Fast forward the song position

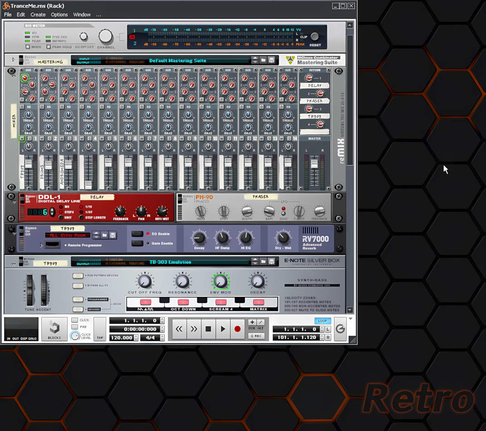pyautogui.click(x=194, y=329)
